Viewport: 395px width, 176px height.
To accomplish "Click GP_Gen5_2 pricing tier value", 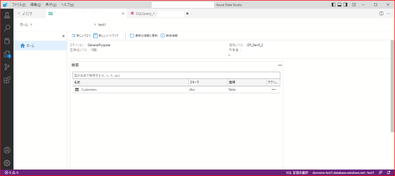I will tap(255, 45).
